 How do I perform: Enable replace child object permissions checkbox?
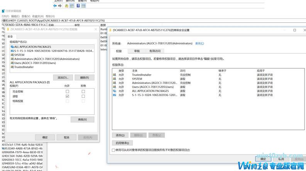[113, 150]
